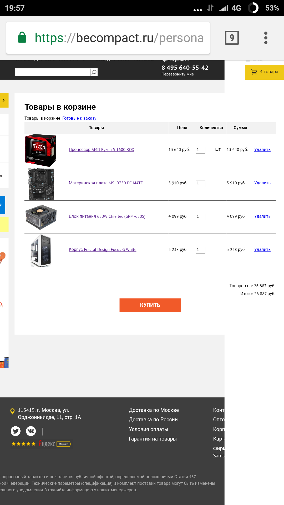Image resolution: width=284 pixels, height=505 pixels.
Task: Edit quantity field for Ryzen 5 1600
Action: 200,150
